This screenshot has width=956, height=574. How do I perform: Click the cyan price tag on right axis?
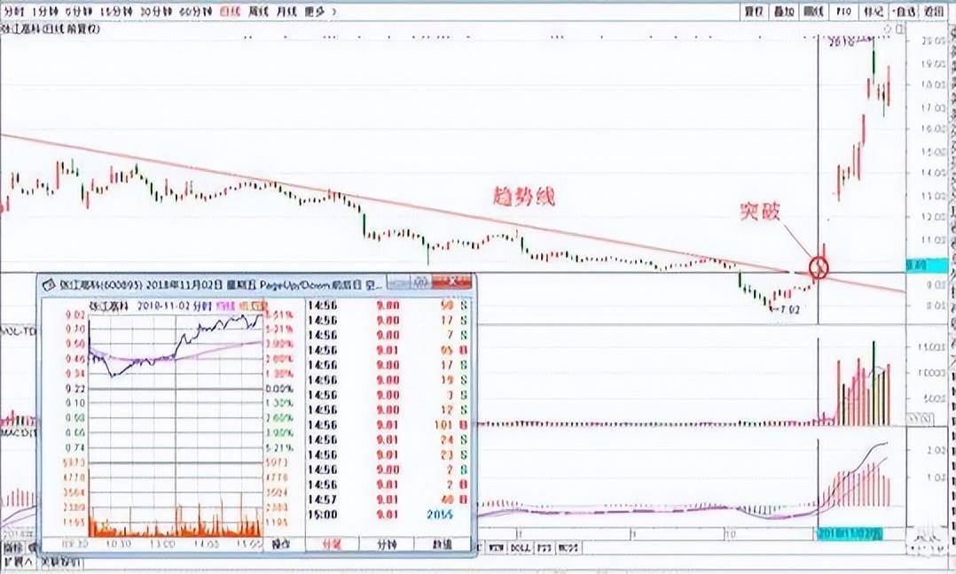(928, 265)
